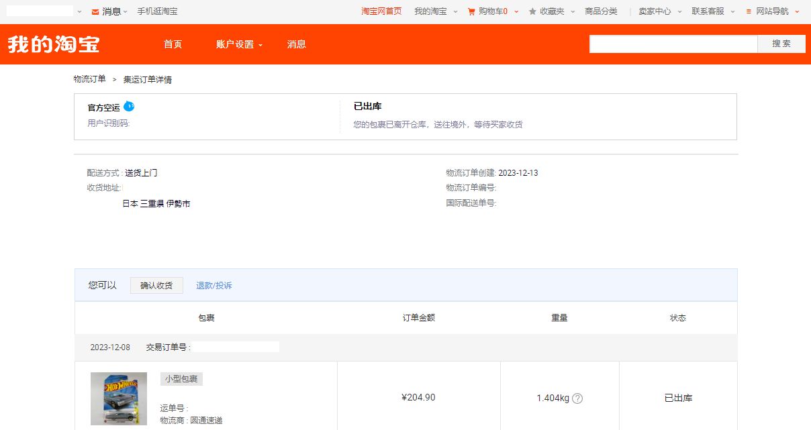Open 卖家中心 link

(655, 11)
